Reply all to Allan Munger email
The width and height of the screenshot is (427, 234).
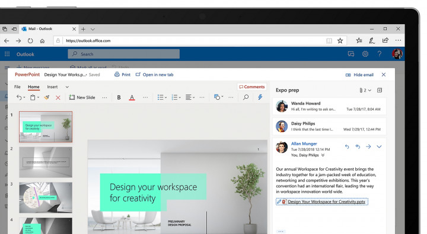[x=358, y=147]
